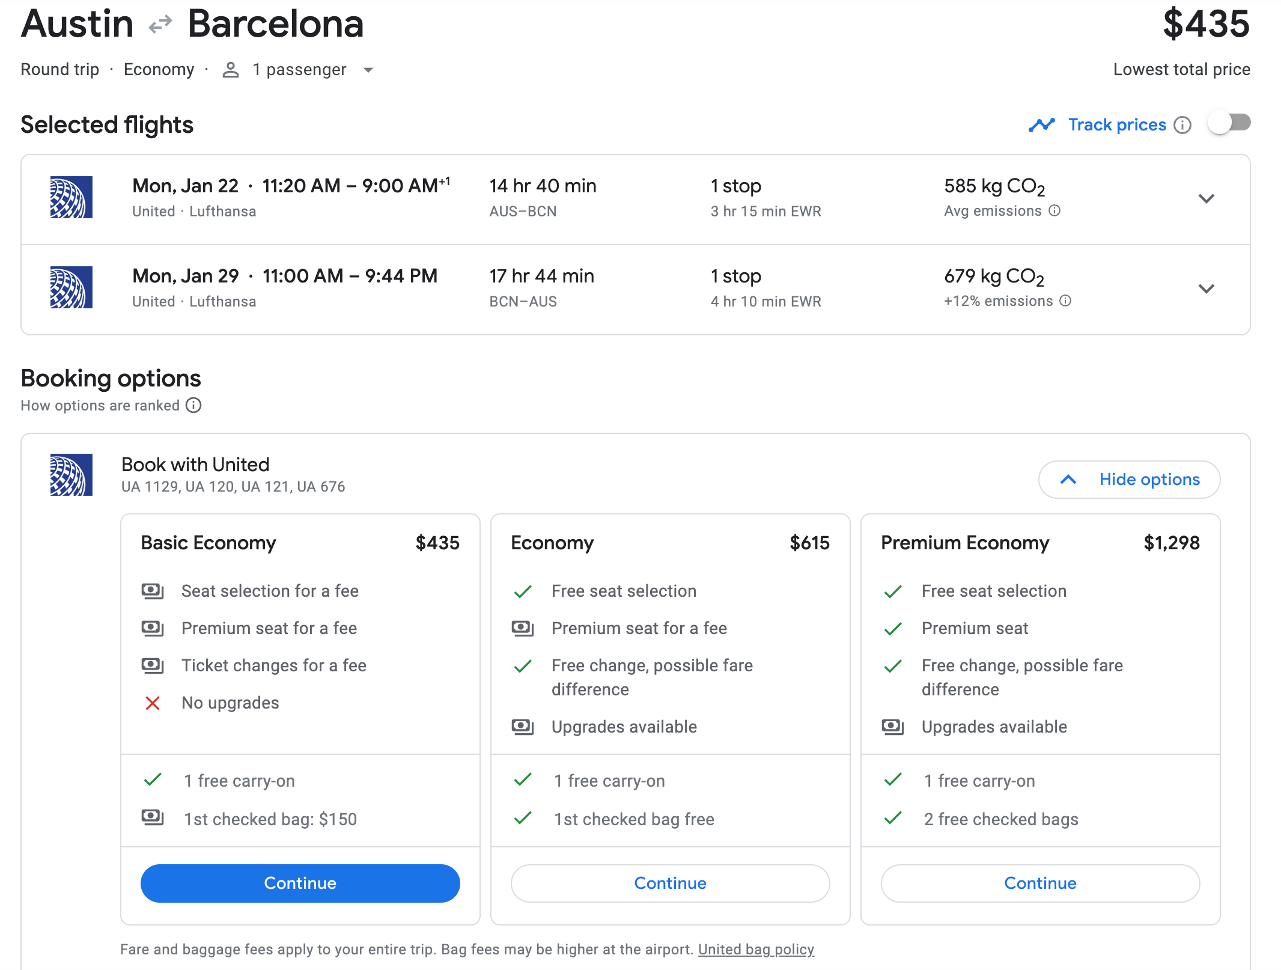Screen dimensions: 1281x970
Task: Collapse fares with Hide options
Action: (x=1129, y=480)
